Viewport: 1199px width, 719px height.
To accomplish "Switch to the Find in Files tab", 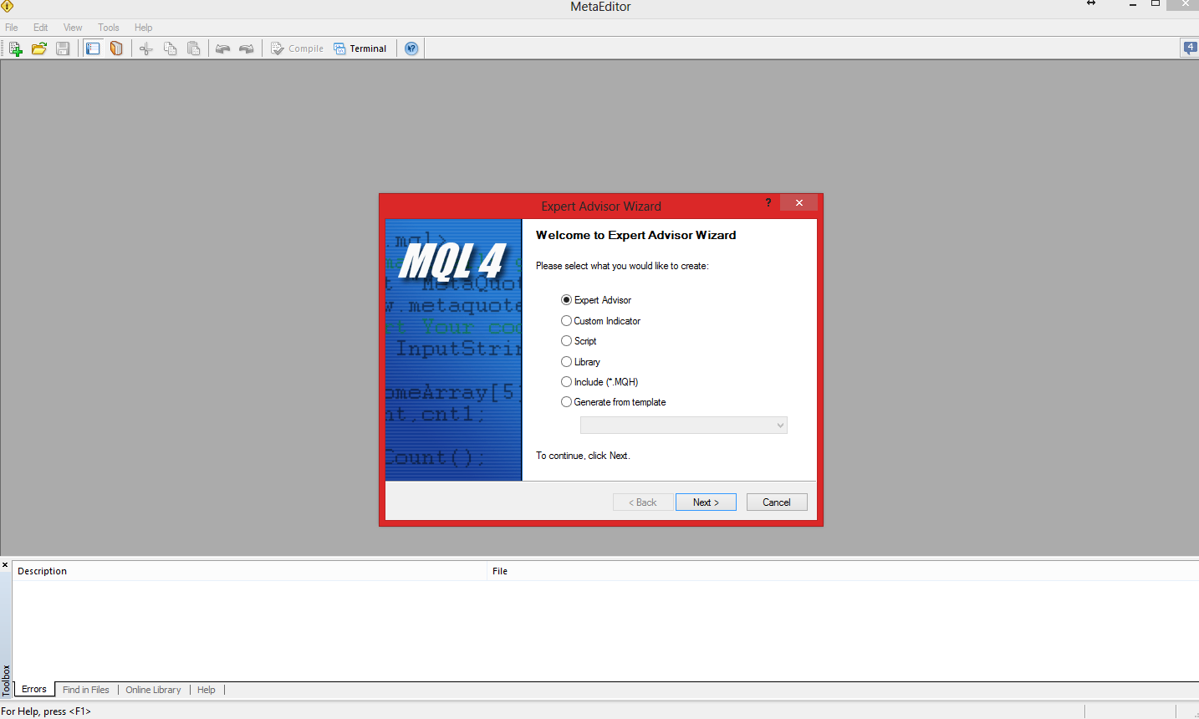I will pos(86,690).
